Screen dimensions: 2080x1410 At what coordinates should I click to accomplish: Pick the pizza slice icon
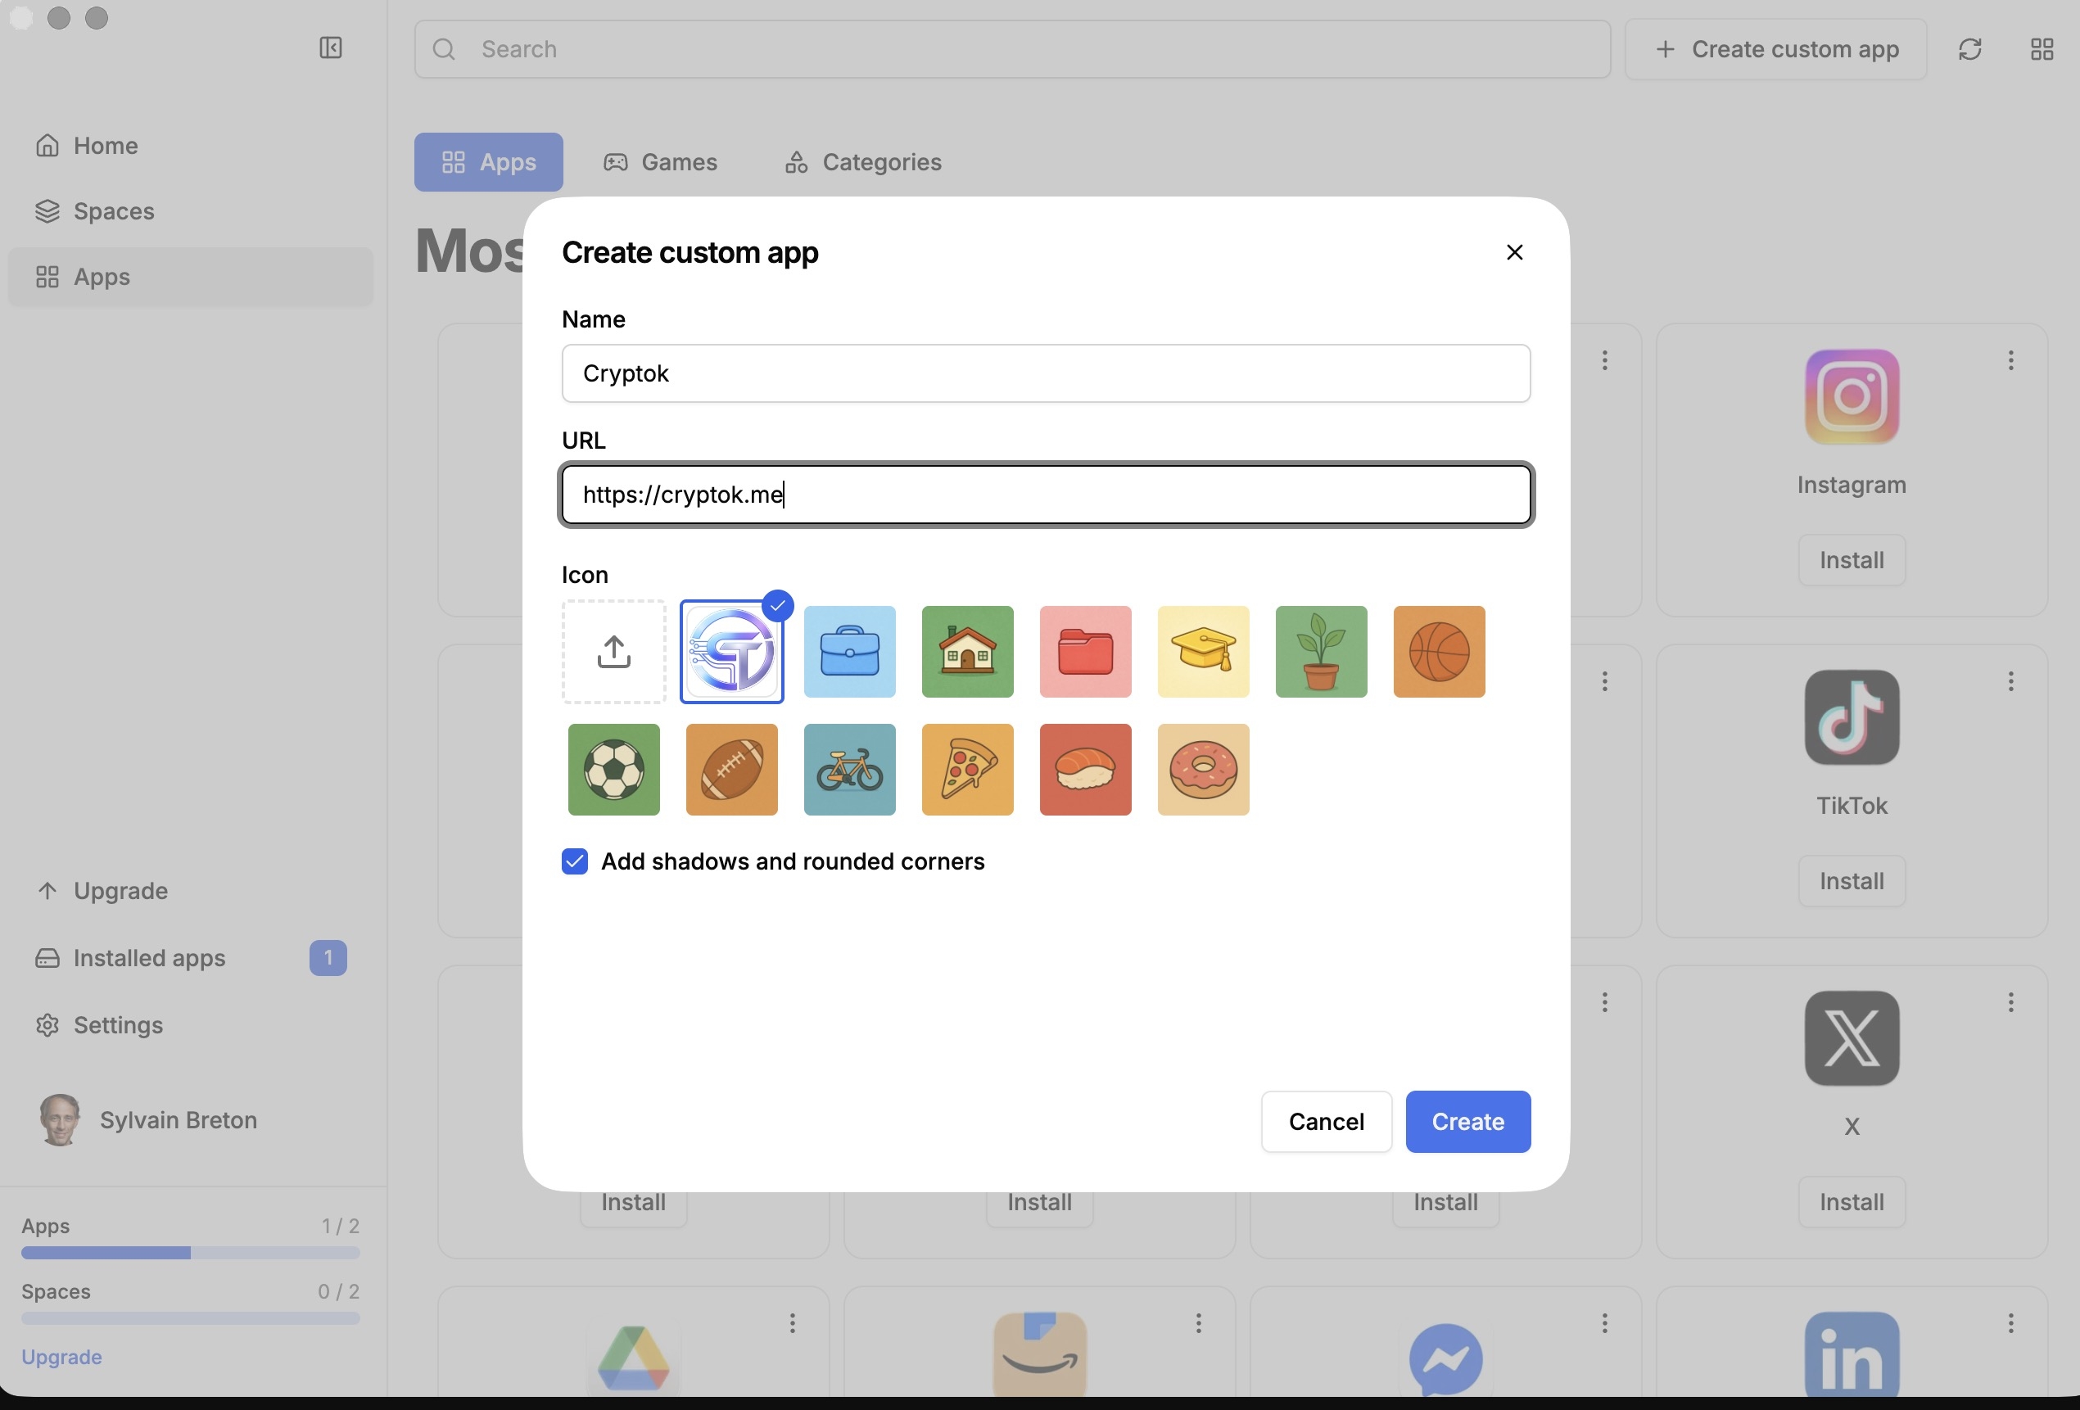(966, 770)
